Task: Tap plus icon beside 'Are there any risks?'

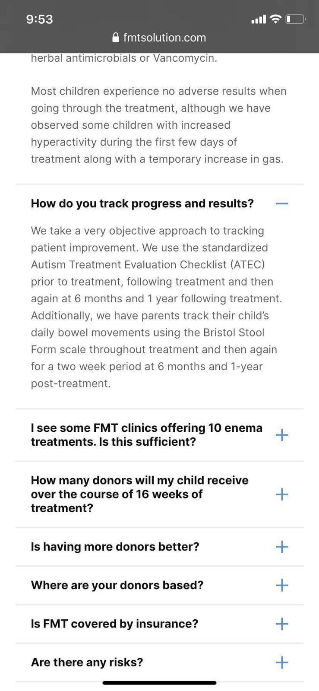Action: pos(281,662)
